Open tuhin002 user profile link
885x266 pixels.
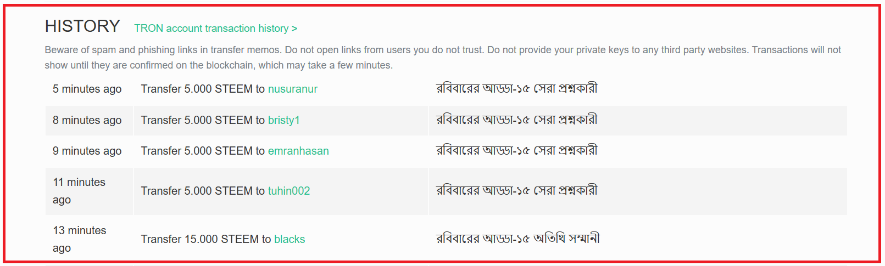[289, 191]
